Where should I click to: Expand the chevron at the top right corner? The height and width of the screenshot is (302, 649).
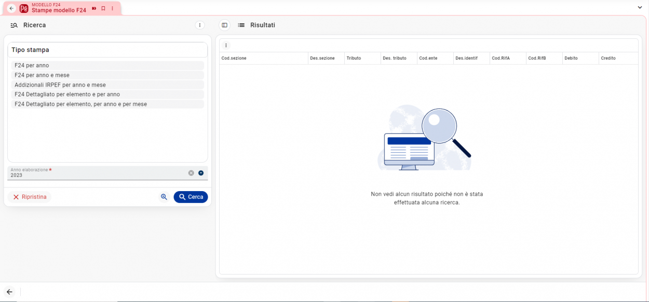[640, 7]
